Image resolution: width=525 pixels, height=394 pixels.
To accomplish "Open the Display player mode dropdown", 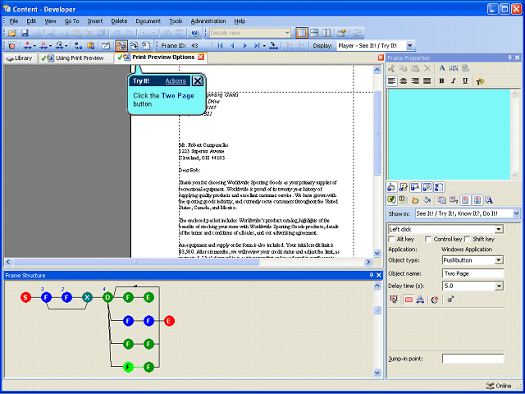I will [410, 46].
